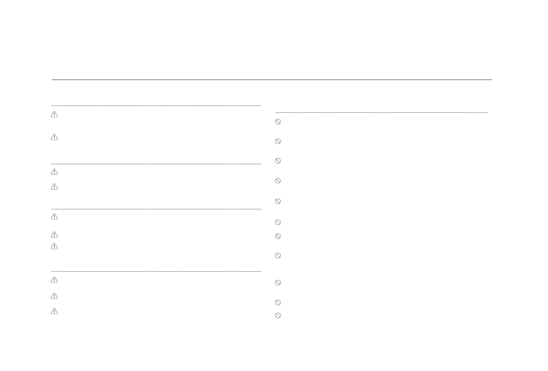Click the first warning triangle in the third section

(54, 217)
